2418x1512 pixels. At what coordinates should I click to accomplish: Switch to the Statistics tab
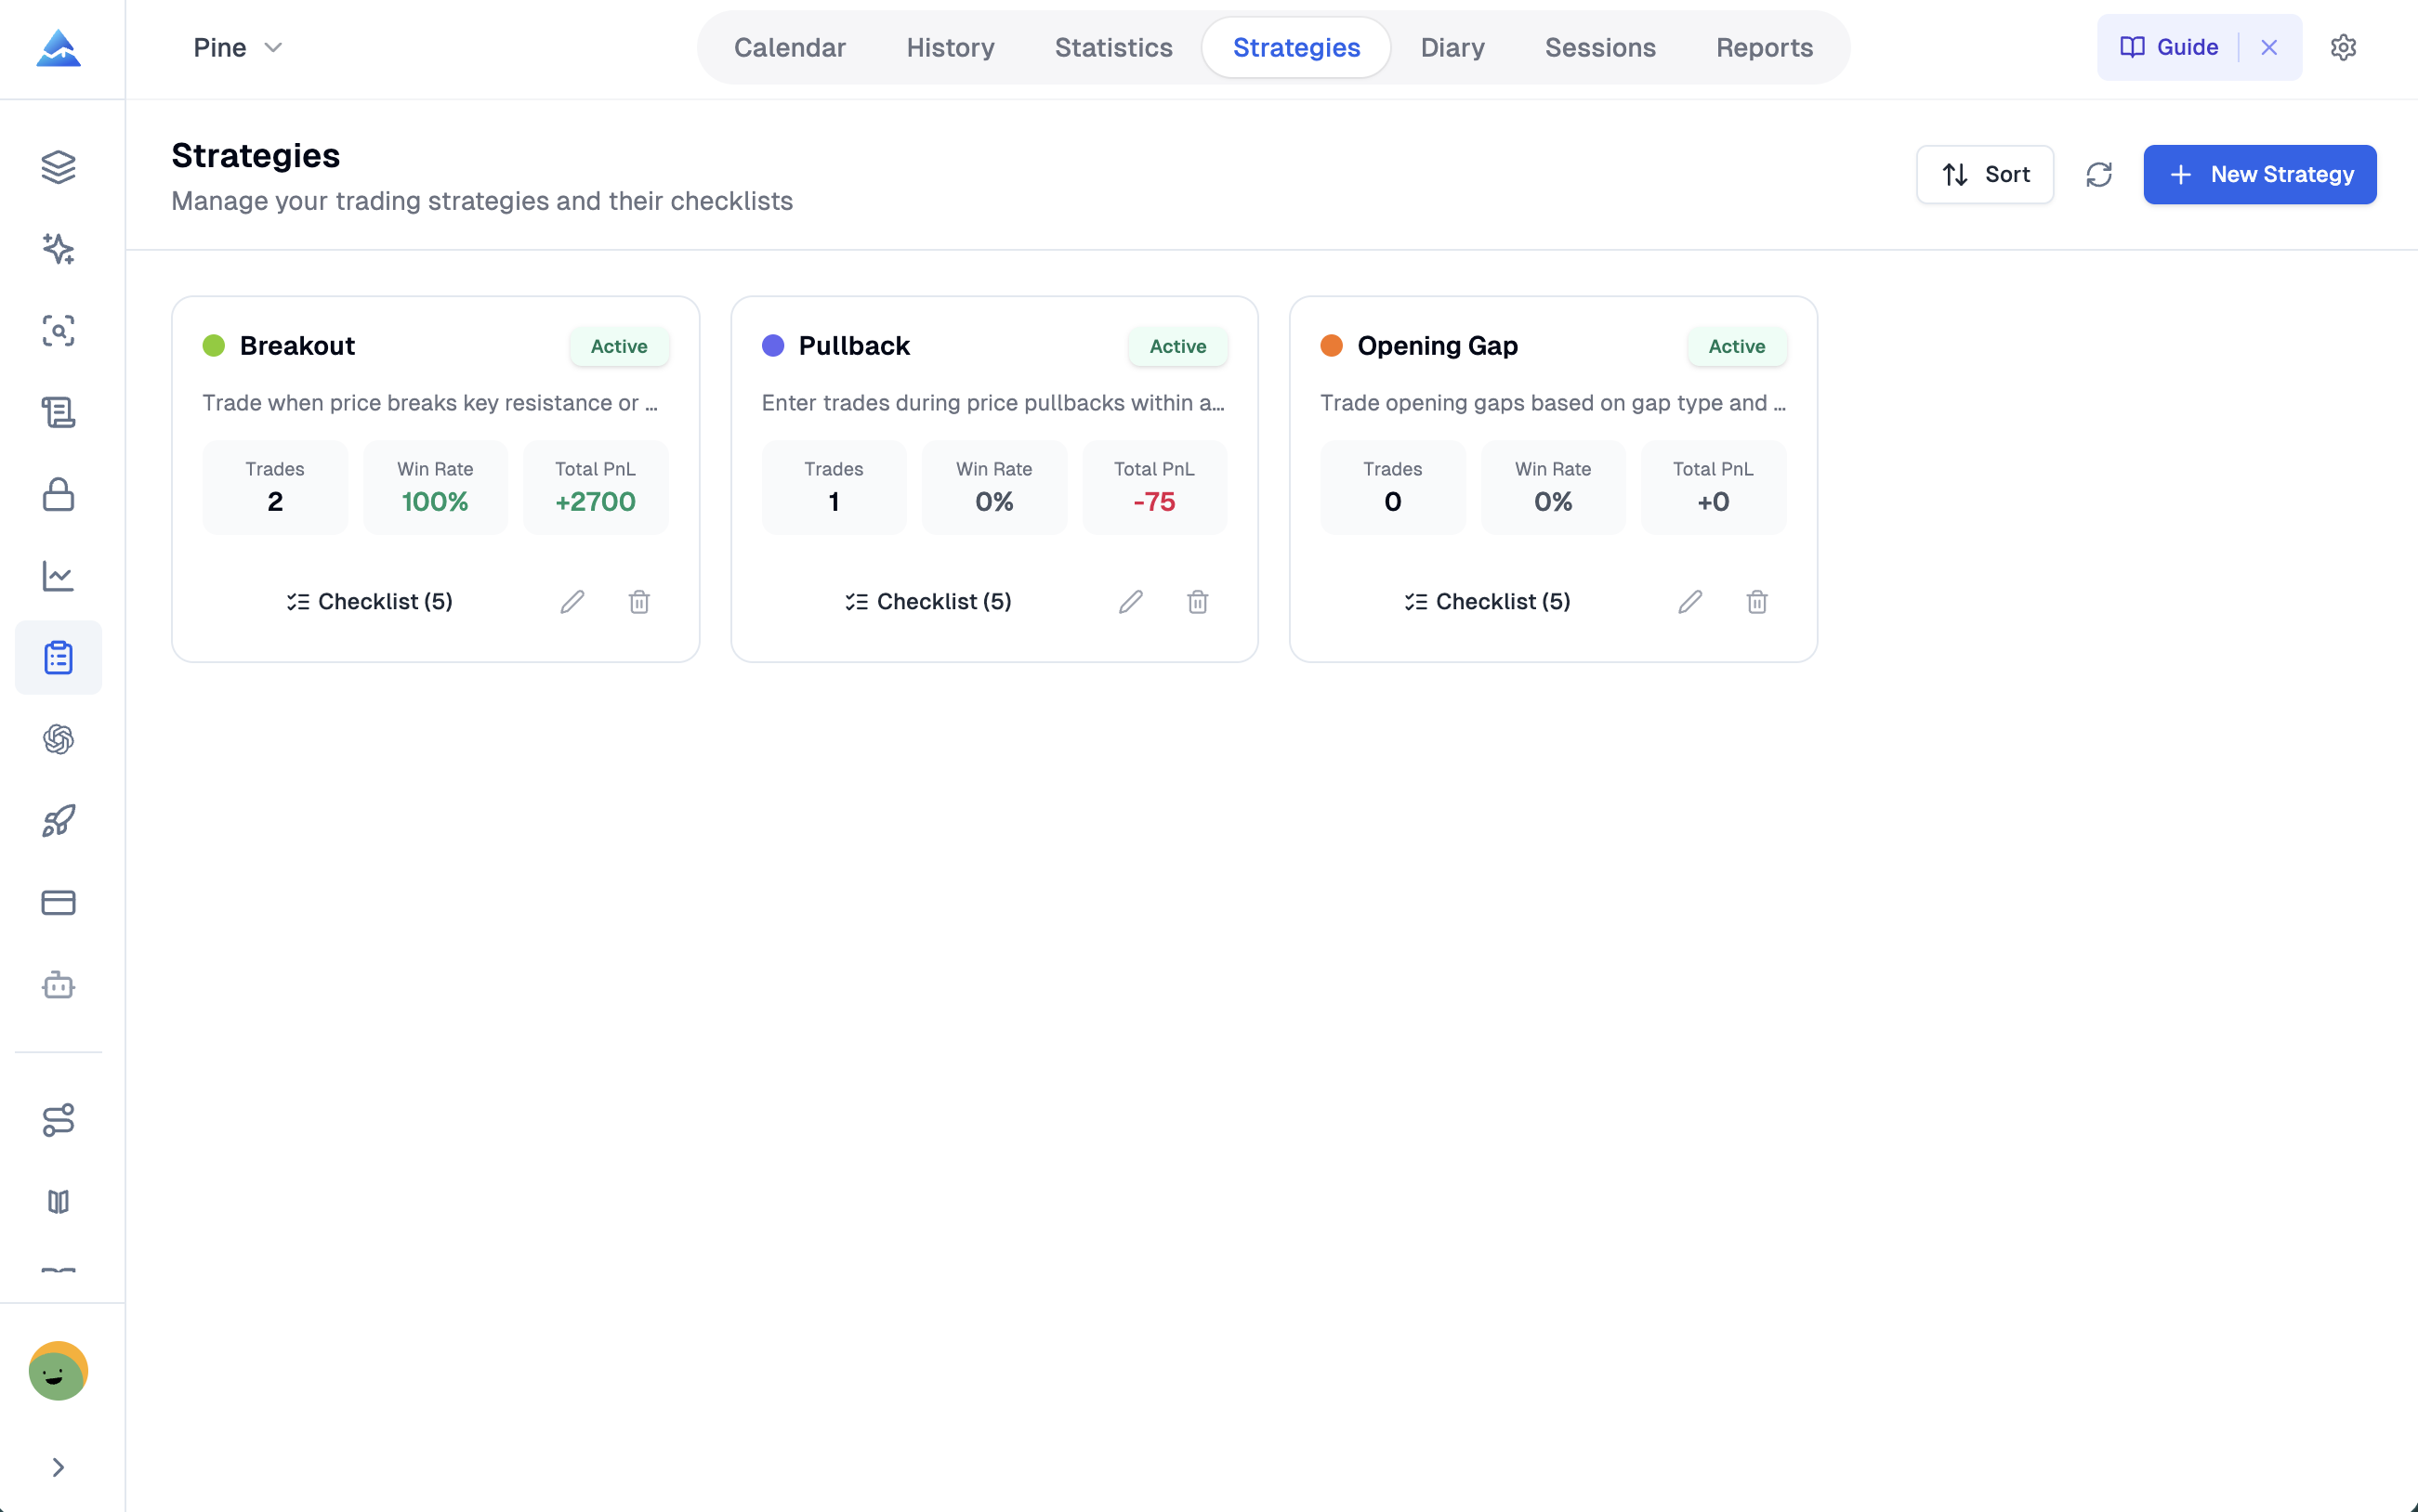click(x=1113, y=47)
